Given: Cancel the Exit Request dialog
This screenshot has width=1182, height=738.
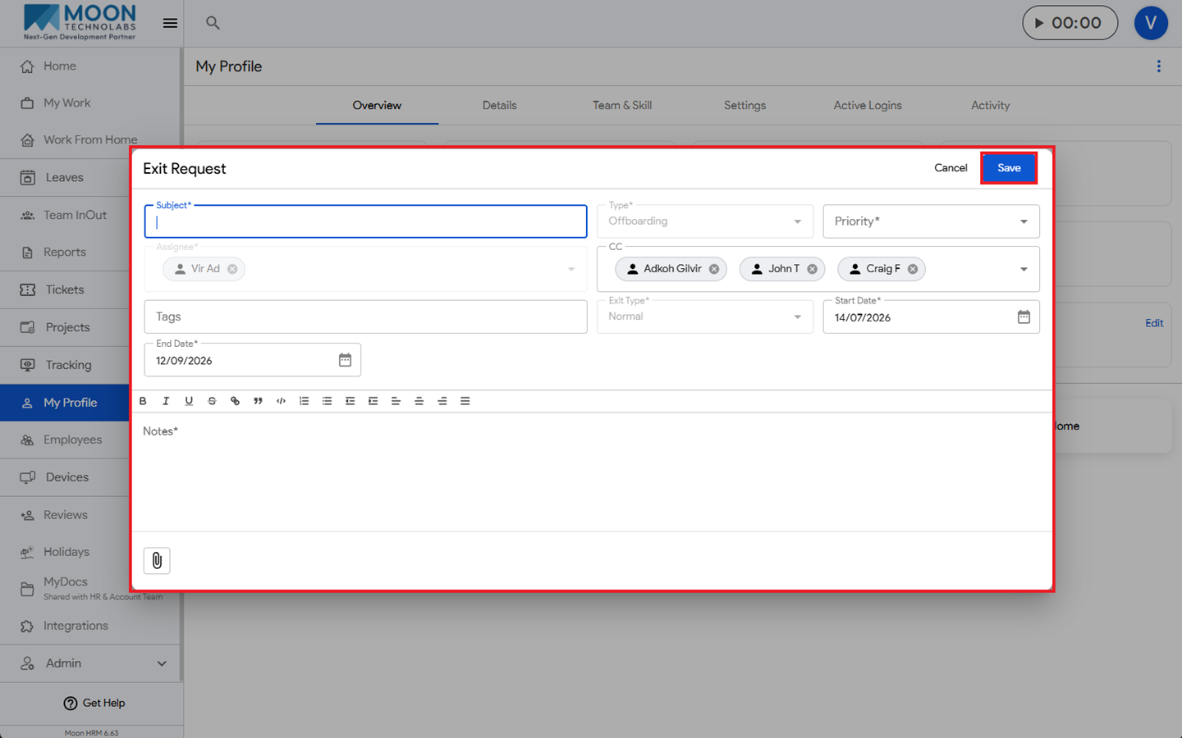Looking at the screenshot, I should (x=951, y=168).
